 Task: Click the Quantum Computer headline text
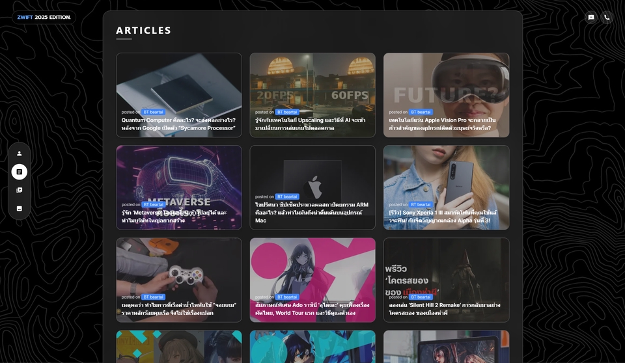178,124
